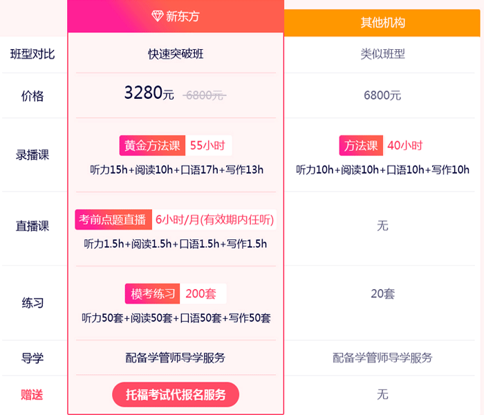This screenshot has width=484, height=415.
Task: Click the 类似班型 text
Action: 382,54
